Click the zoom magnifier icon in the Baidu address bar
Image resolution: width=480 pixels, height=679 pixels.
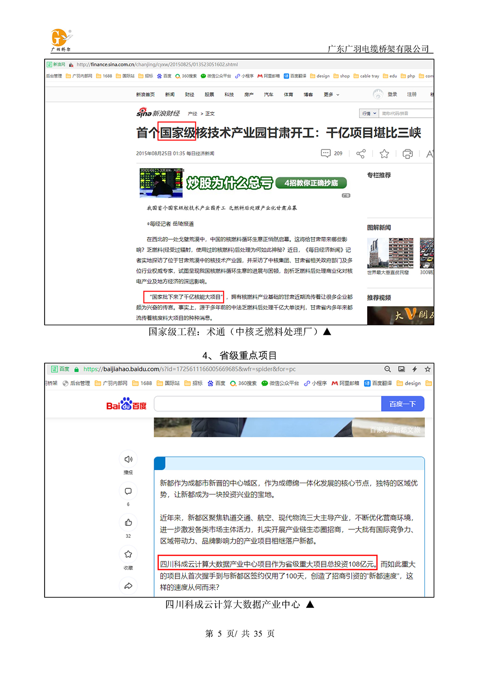[387, 369]
